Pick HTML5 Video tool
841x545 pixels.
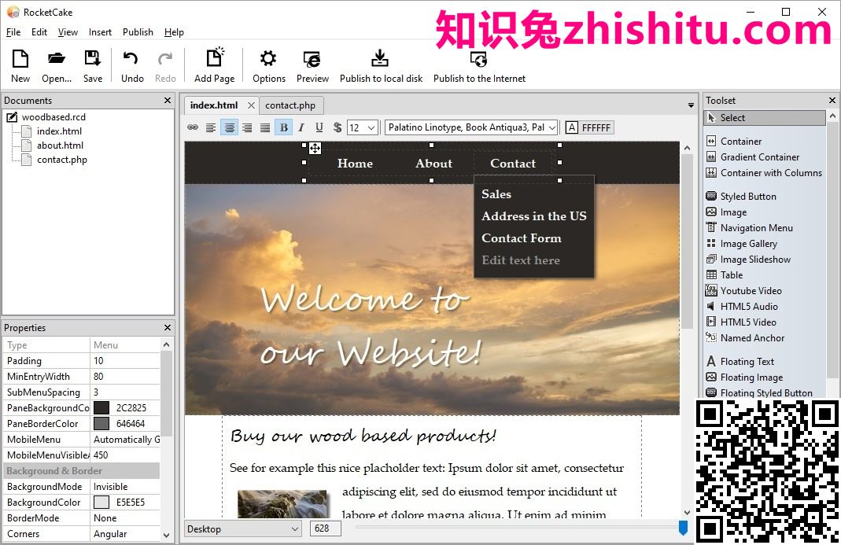click(x=741, y=322)
